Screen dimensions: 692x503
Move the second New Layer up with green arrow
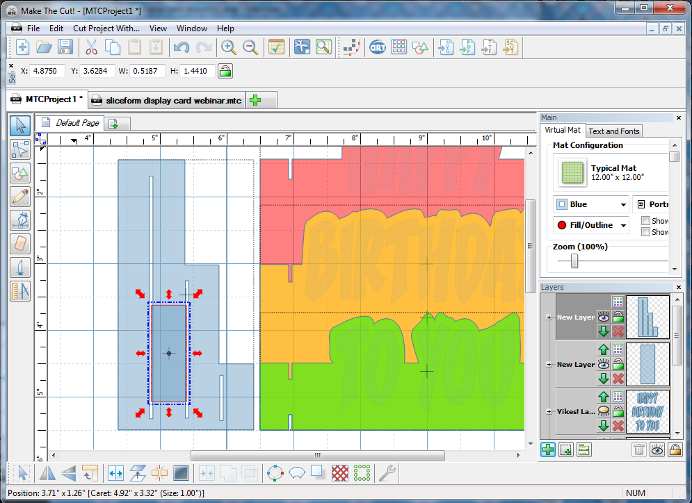tap(603, 349)
